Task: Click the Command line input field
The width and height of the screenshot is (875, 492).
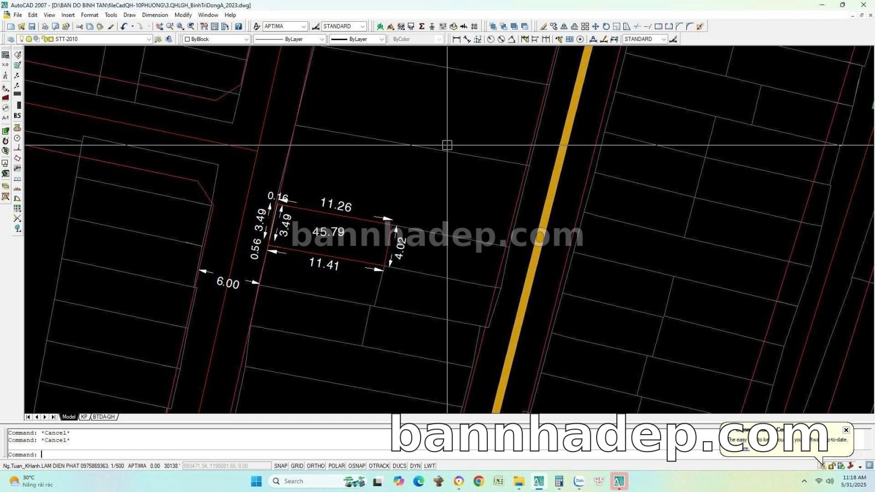Action: [219, 454]
